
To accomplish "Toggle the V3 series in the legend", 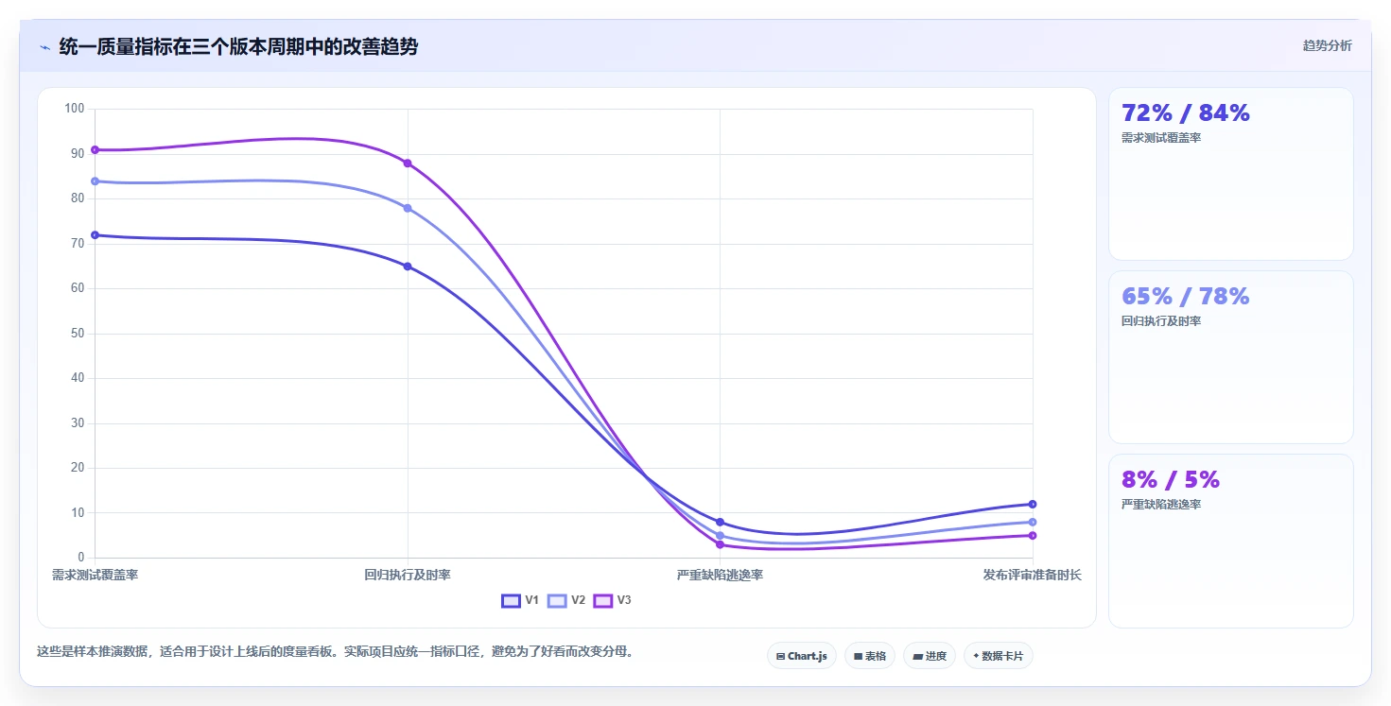I will (613, 600).
